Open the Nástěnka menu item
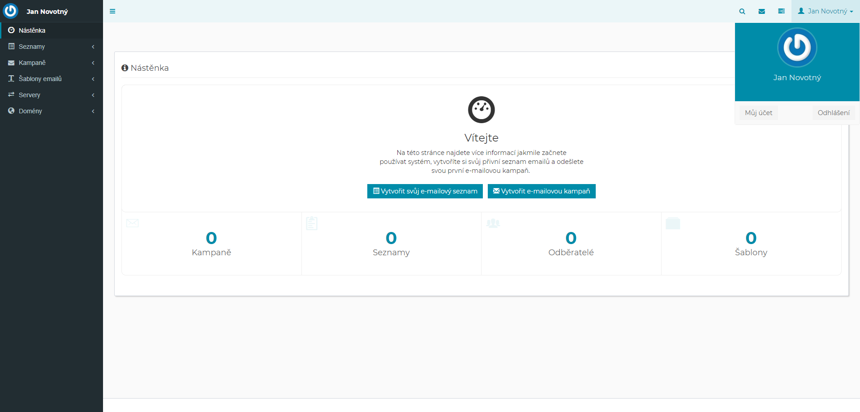This screenshot has height=412, width=860. pyautogui.click(x=52, y=30)
